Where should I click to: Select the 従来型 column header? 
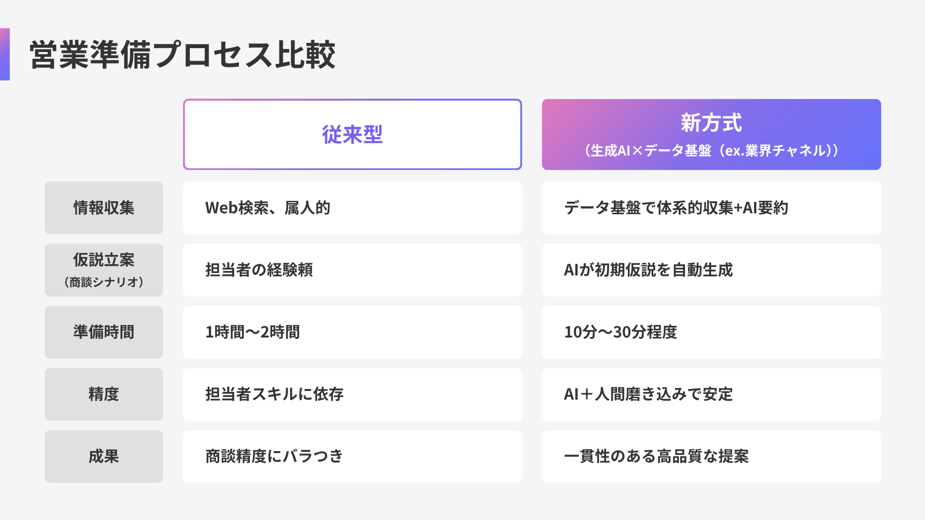tap(352, 134)
